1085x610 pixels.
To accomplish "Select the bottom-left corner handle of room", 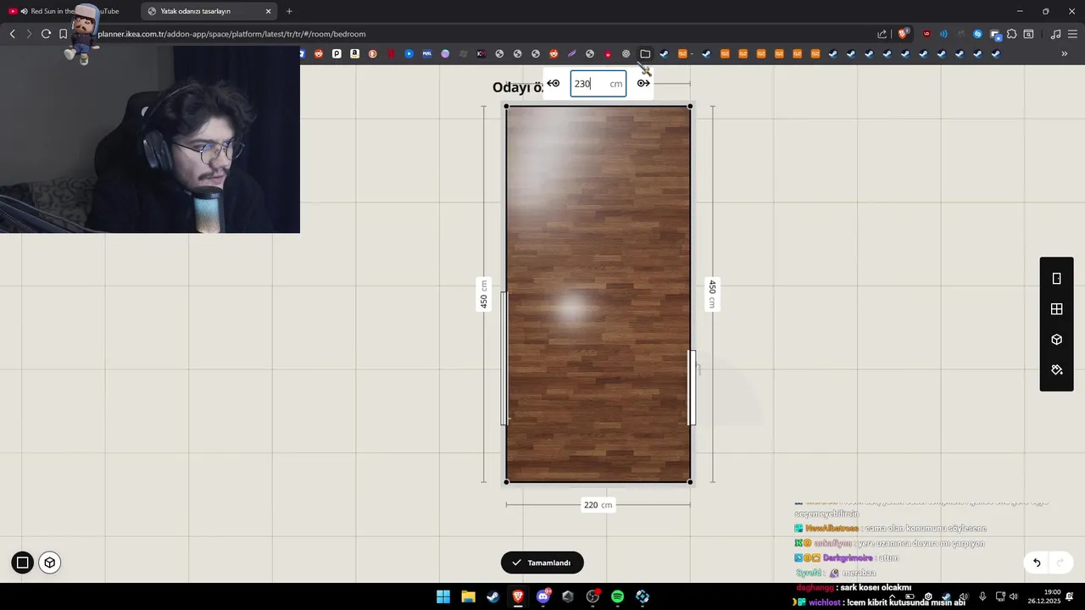I will coord(506,482).
